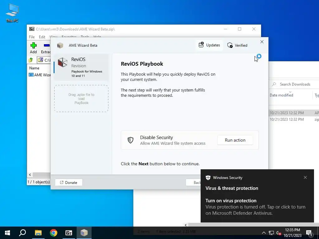This screenshot has height=239, width=319.
Task: Click the blue Extract icon in 7-Zip
Action: (x=47, y=45)
